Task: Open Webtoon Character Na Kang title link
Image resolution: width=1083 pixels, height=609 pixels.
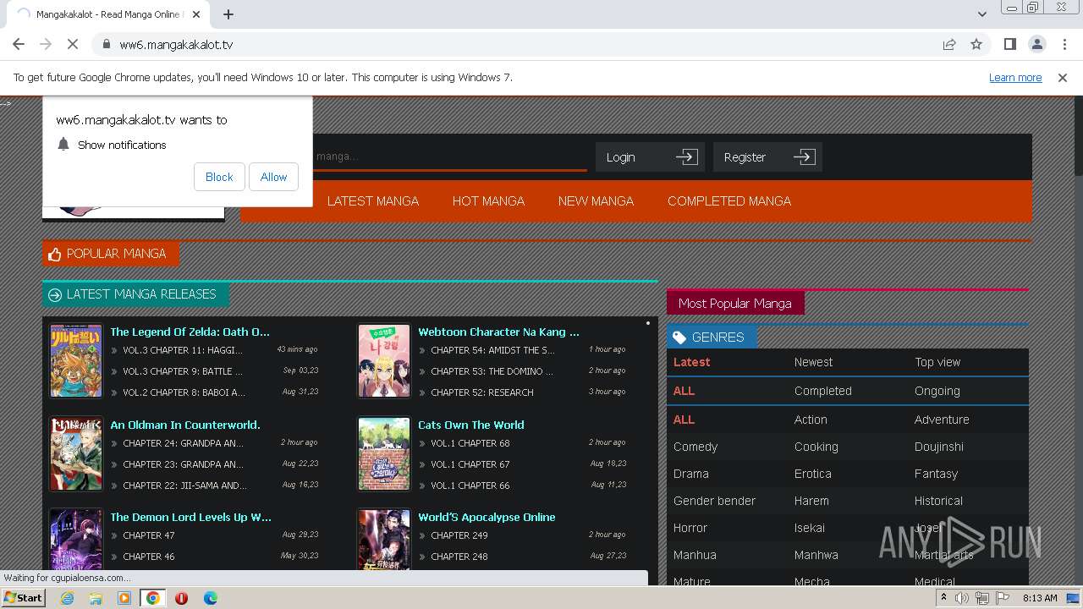Action: click(x=498, y=332)
